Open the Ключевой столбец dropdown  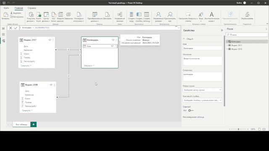tap(203, 100)
